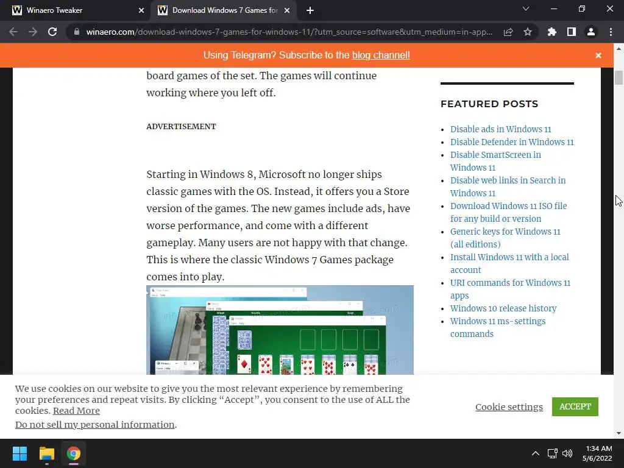Share this page icon

tap(508, 32)
